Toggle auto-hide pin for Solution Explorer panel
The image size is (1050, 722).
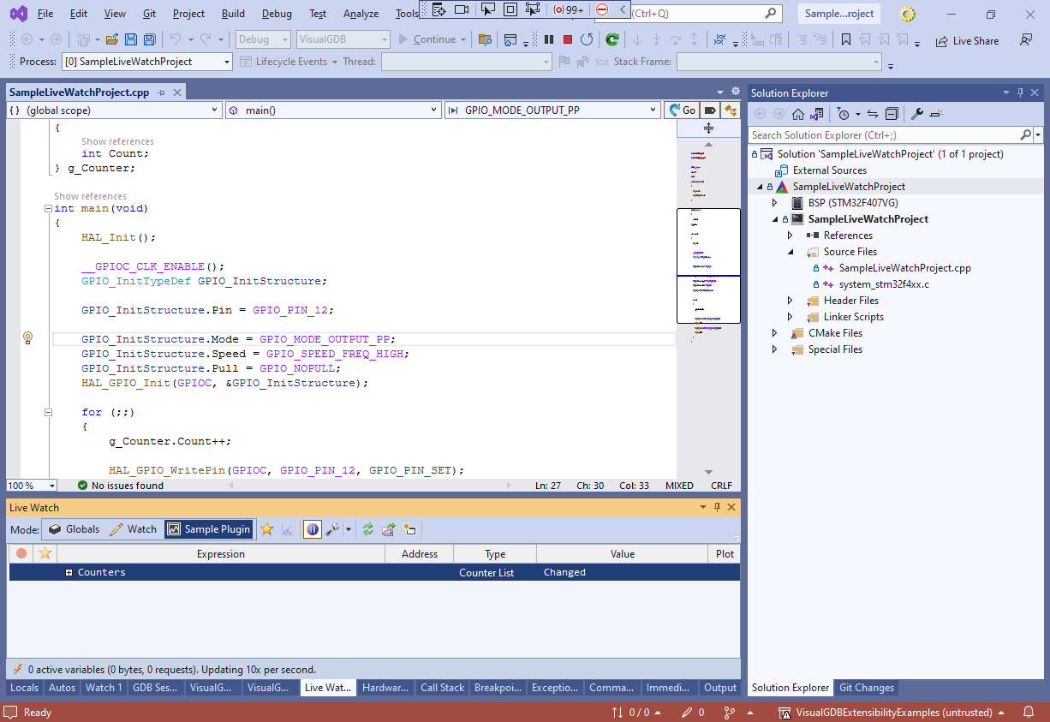click(x=1020, y=92)
